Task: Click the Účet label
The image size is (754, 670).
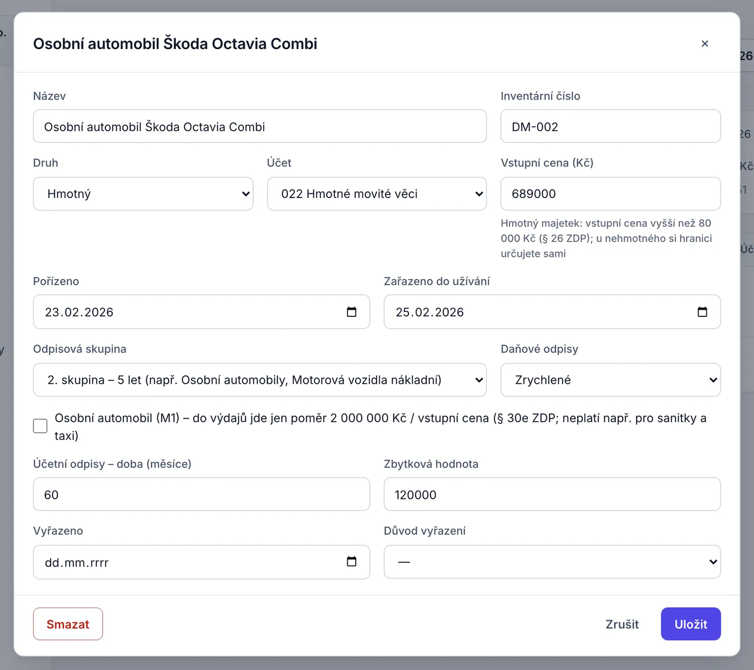Action: point(279,163)
